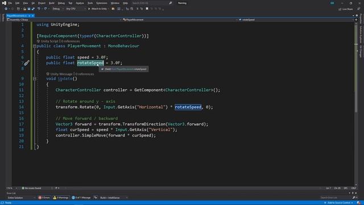Screen dimensions: 364x205
Task: Click the Live Share button
Action: (x=345, y=9)
